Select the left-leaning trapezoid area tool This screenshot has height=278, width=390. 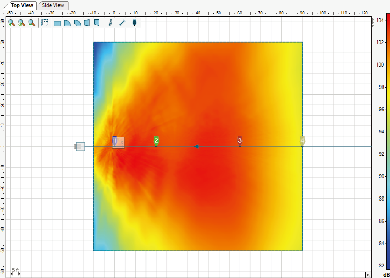(x=87, y=23)
